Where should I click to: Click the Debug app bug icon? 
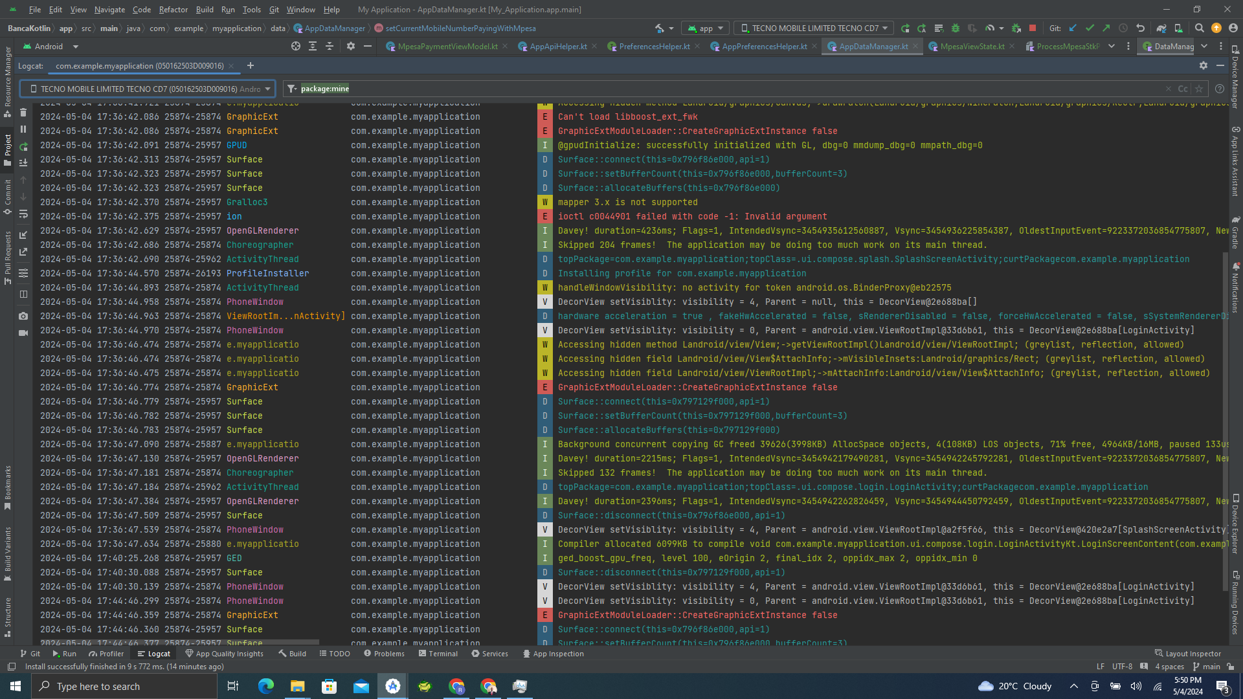[x=956, y=28]
